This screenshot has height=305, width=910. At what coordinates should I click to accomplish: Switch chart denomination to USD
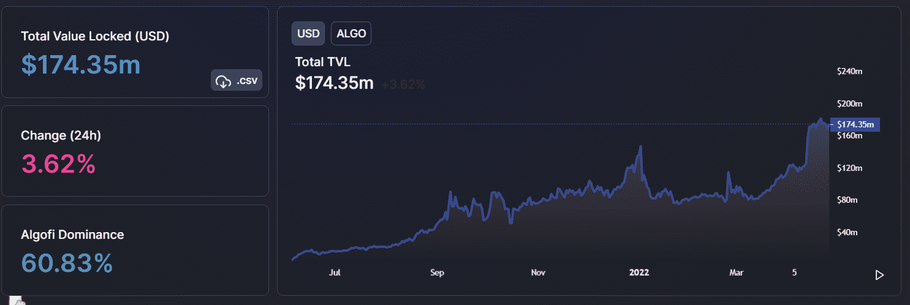click(308, 34)
